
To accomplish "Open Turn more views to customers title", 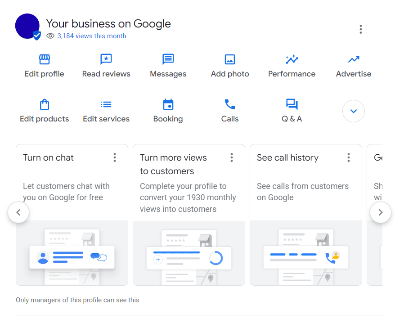I will click(173, 164).
